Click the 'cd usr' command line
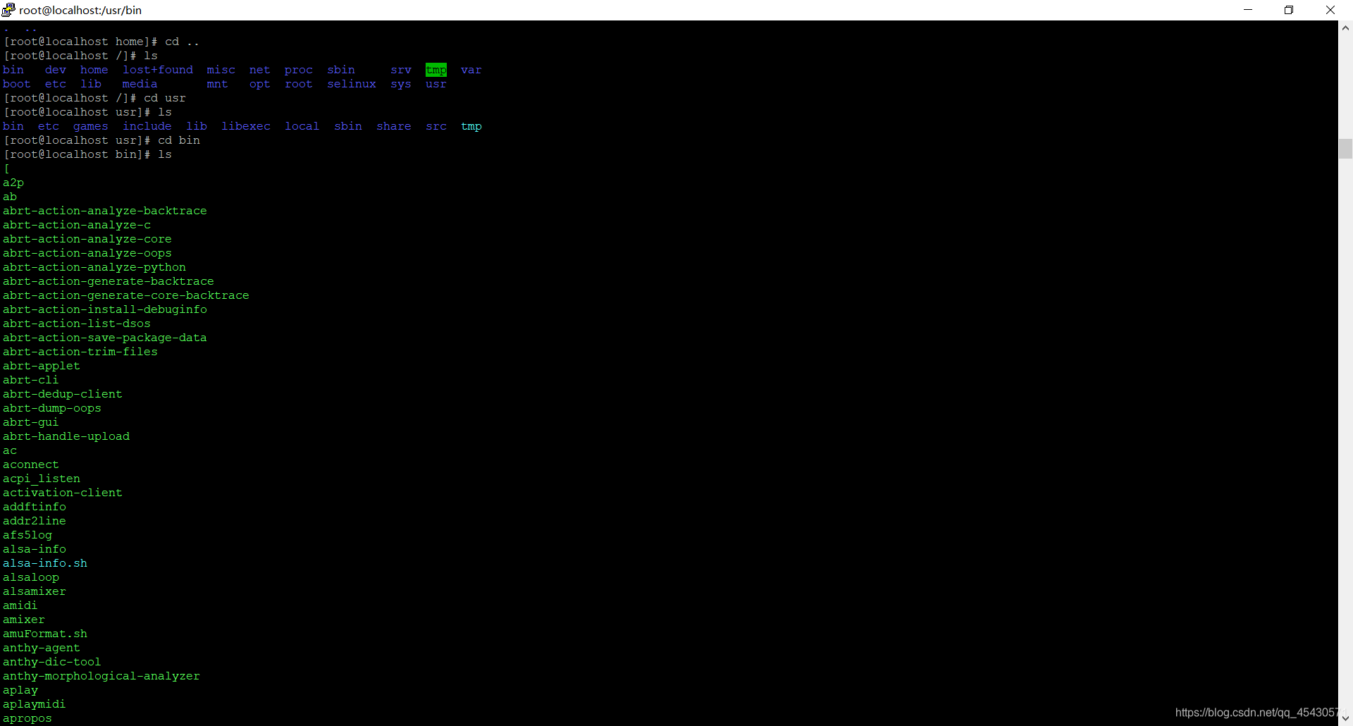Screen dimensions: 1353x726 (x=94, y=98)
